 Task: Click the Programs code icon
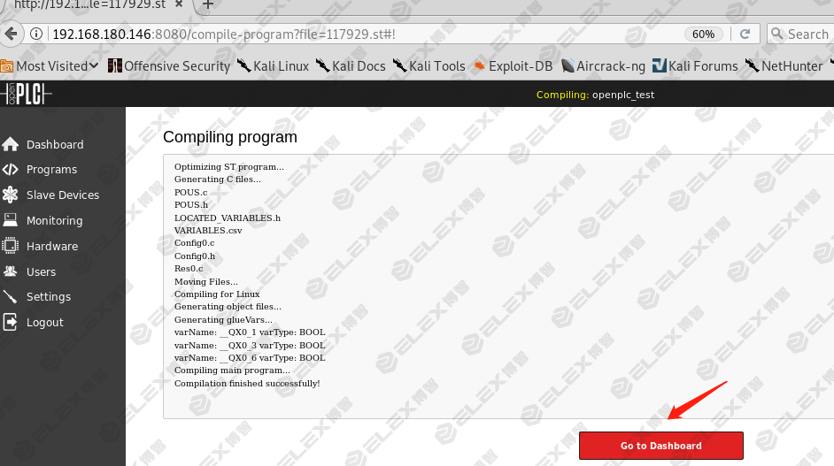[11, 170]
